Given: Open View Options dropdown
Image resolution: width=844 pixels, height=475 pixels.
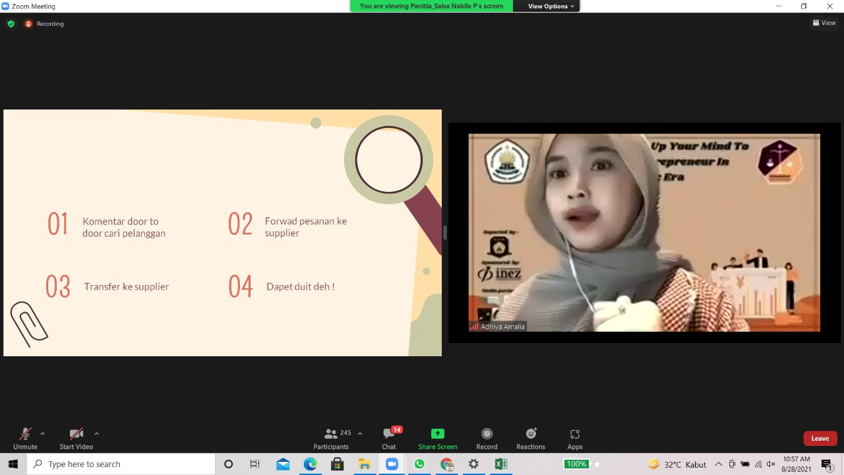Looking at the screenshot, I should [x=551, y=6].
